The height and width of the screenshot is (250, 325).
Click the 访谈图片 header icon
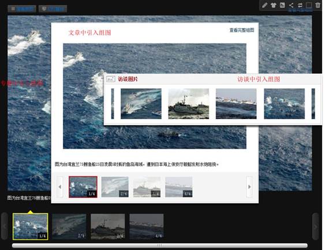(x=111, y=79)
